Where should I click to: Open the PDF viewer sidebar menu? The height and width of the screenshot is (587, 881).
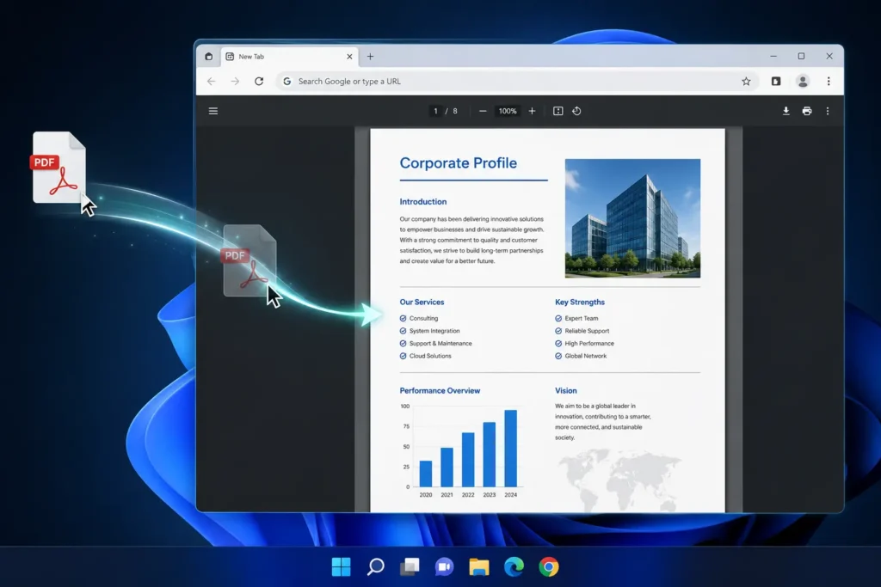pyautogui.click(x=213, y=111)
